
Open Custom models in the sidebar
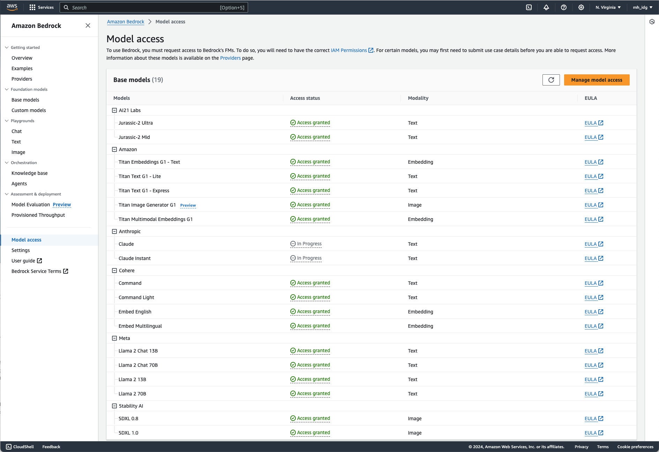29,110
